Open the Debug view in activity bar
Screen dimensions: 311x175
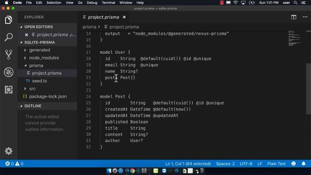pyautogui.click(x=9, y=72)
